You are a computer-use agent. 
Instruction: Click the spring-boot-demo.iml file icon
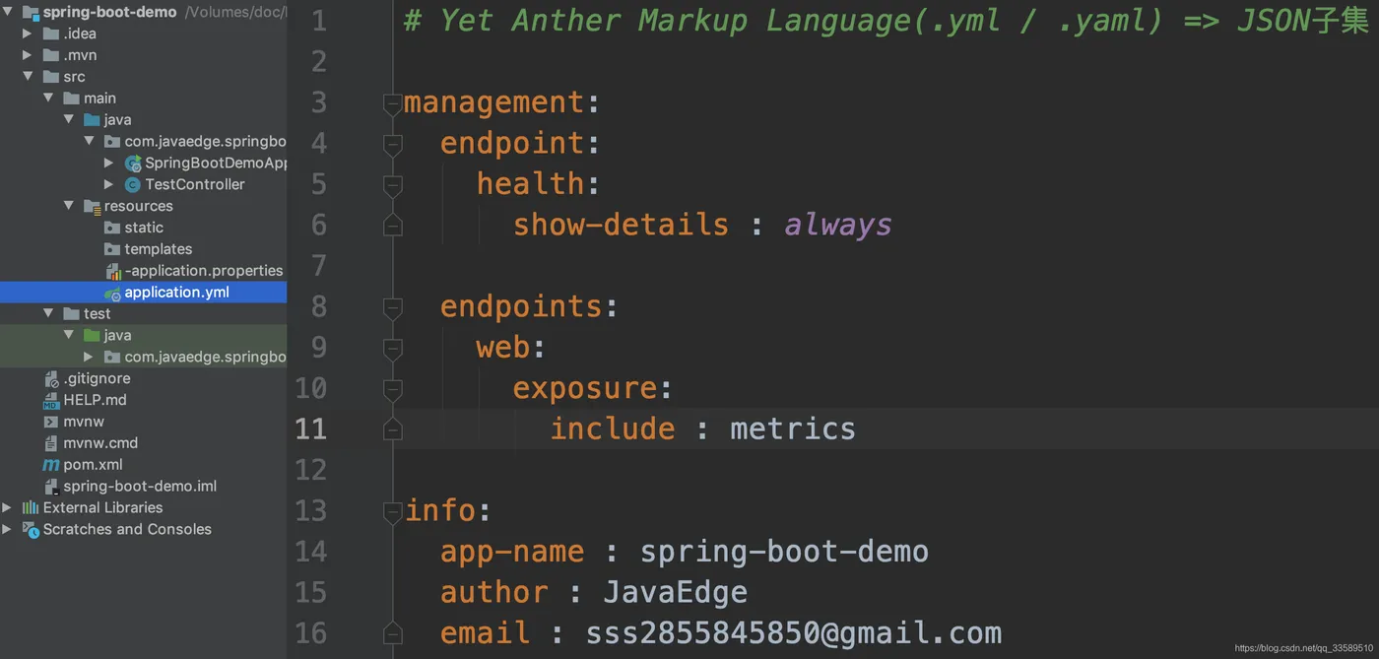(51, 487)
